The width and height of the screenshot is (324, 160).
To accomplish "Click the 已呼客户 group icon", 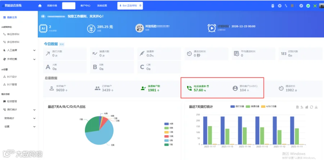I will 98,88.
